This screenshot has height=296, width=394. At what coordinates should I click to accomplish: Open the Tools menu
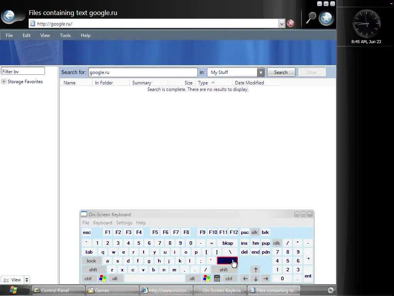65,35
